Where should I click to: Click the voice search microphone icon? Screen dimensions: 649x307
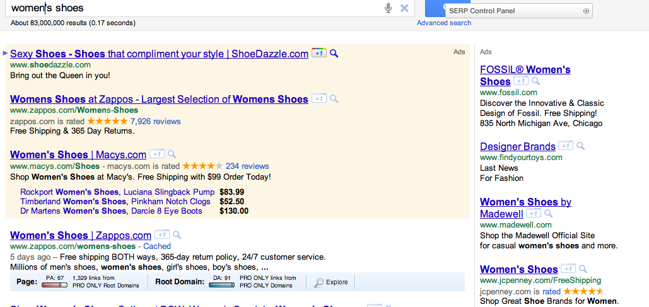pyautogui.click(x=388, y=8)
